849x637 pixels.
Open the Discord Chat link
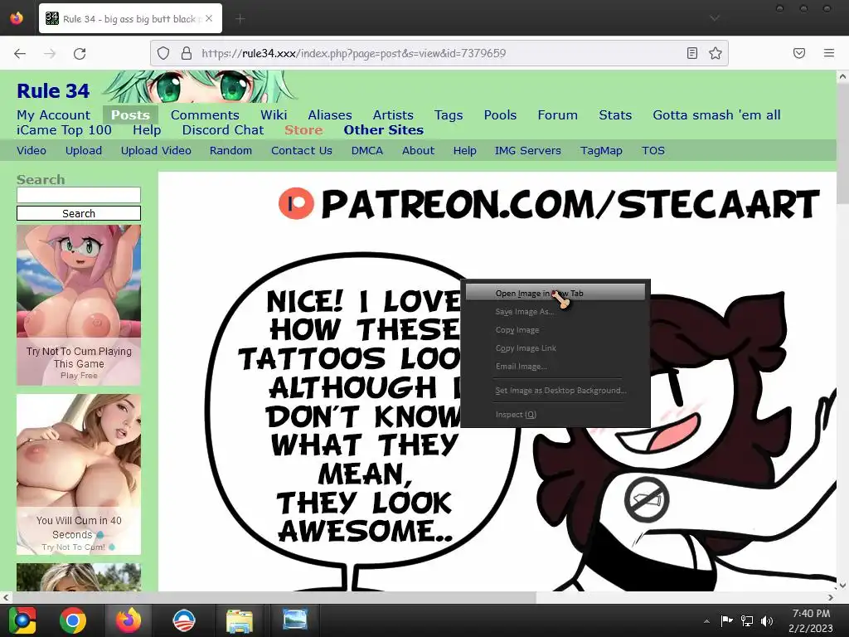tap(223, 130)
